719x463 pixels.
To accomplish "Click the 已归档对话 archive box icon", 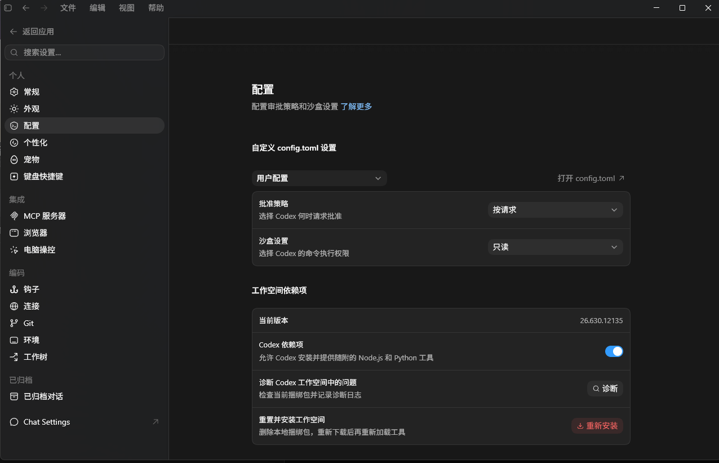I will (x=14, y=396).
